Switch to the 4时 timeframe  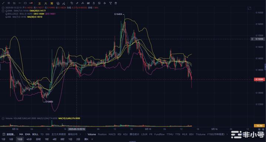(54, 139)
